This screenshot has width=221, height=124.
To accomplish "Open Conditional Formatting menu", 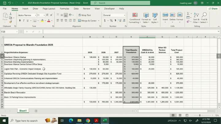I will tap(135, 18).
